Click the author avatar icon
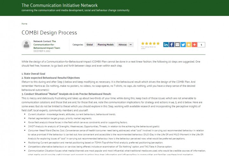This screenshot has width=229, height=156. point(26,45)
